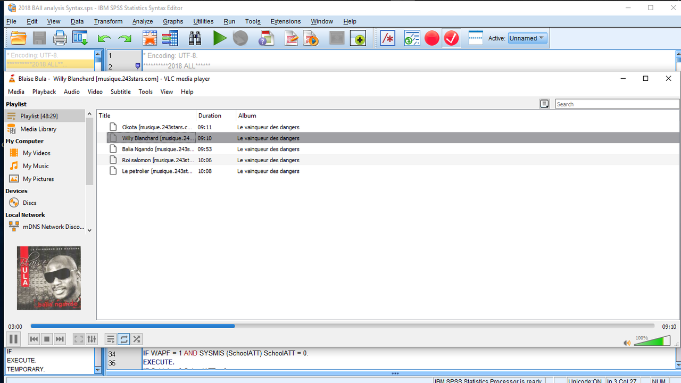This screenshot has height=383, width=681.
Task: Open the Playback menu in VLC
Action: click(x=44, y=91)
